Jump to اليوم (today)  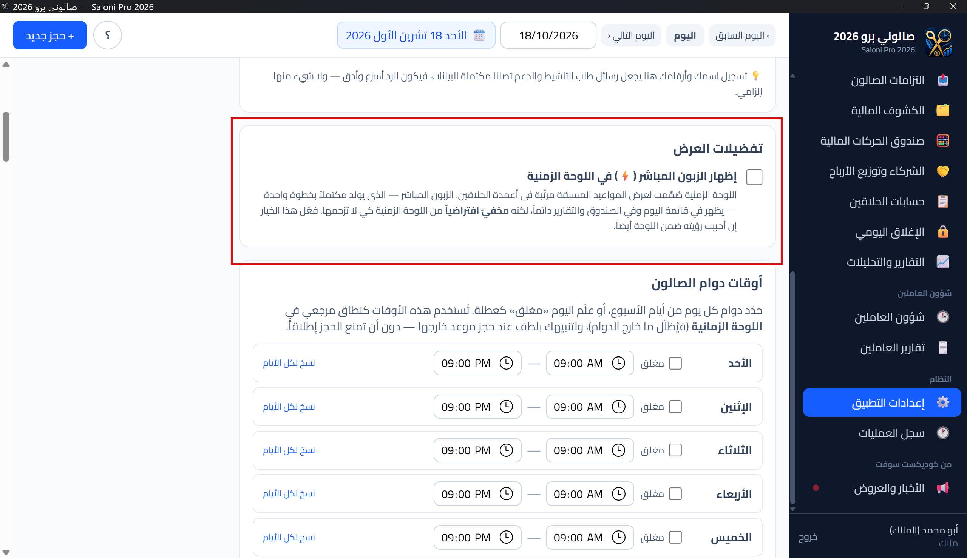coord(685,35)
